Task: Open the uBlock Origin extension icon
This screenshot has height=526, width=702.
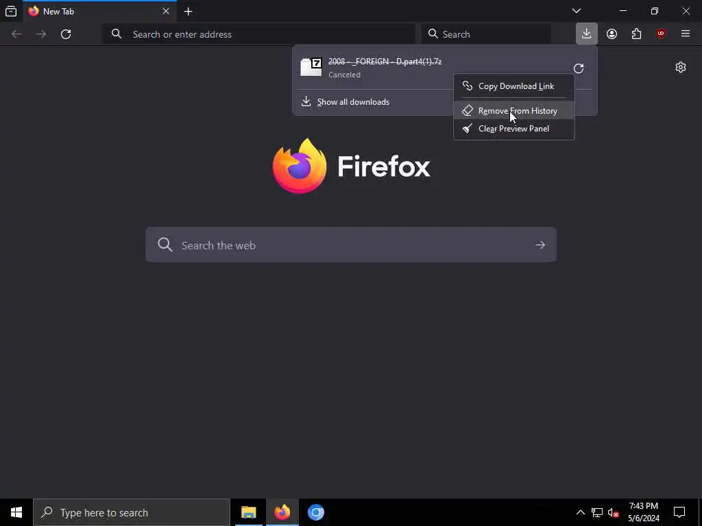Action: pyautogui.click(x=661, y=34)
